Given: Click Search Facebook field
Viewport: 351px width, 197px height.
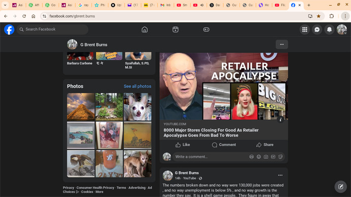Looking at the screenshot, I should tap(52, 29).
